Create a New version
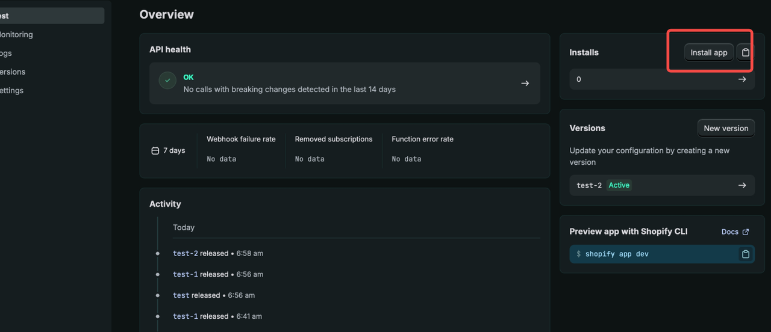 726,128
